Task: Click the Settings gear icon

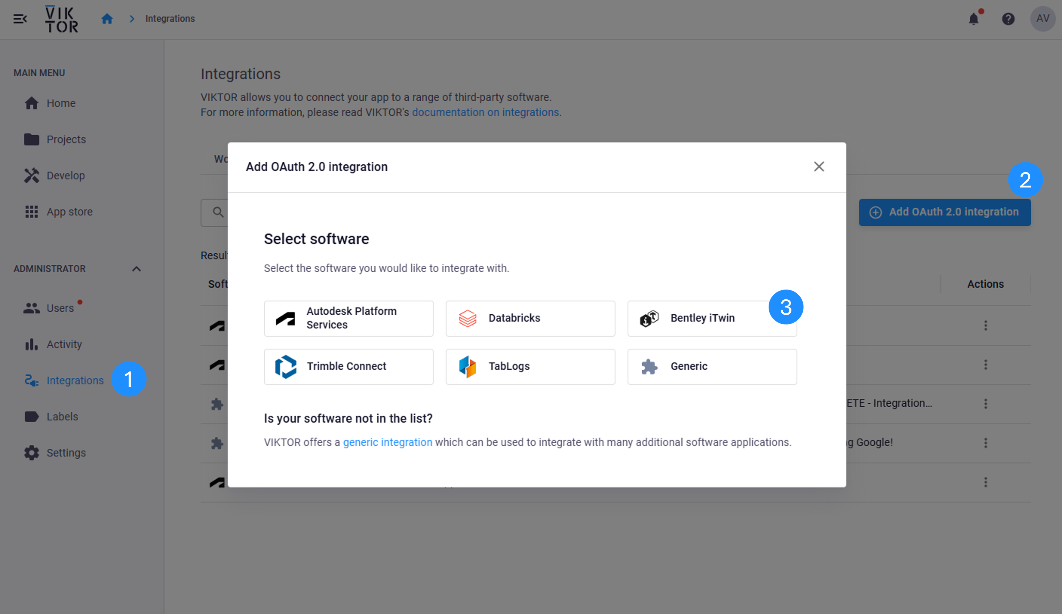Action: click(32, 453)
